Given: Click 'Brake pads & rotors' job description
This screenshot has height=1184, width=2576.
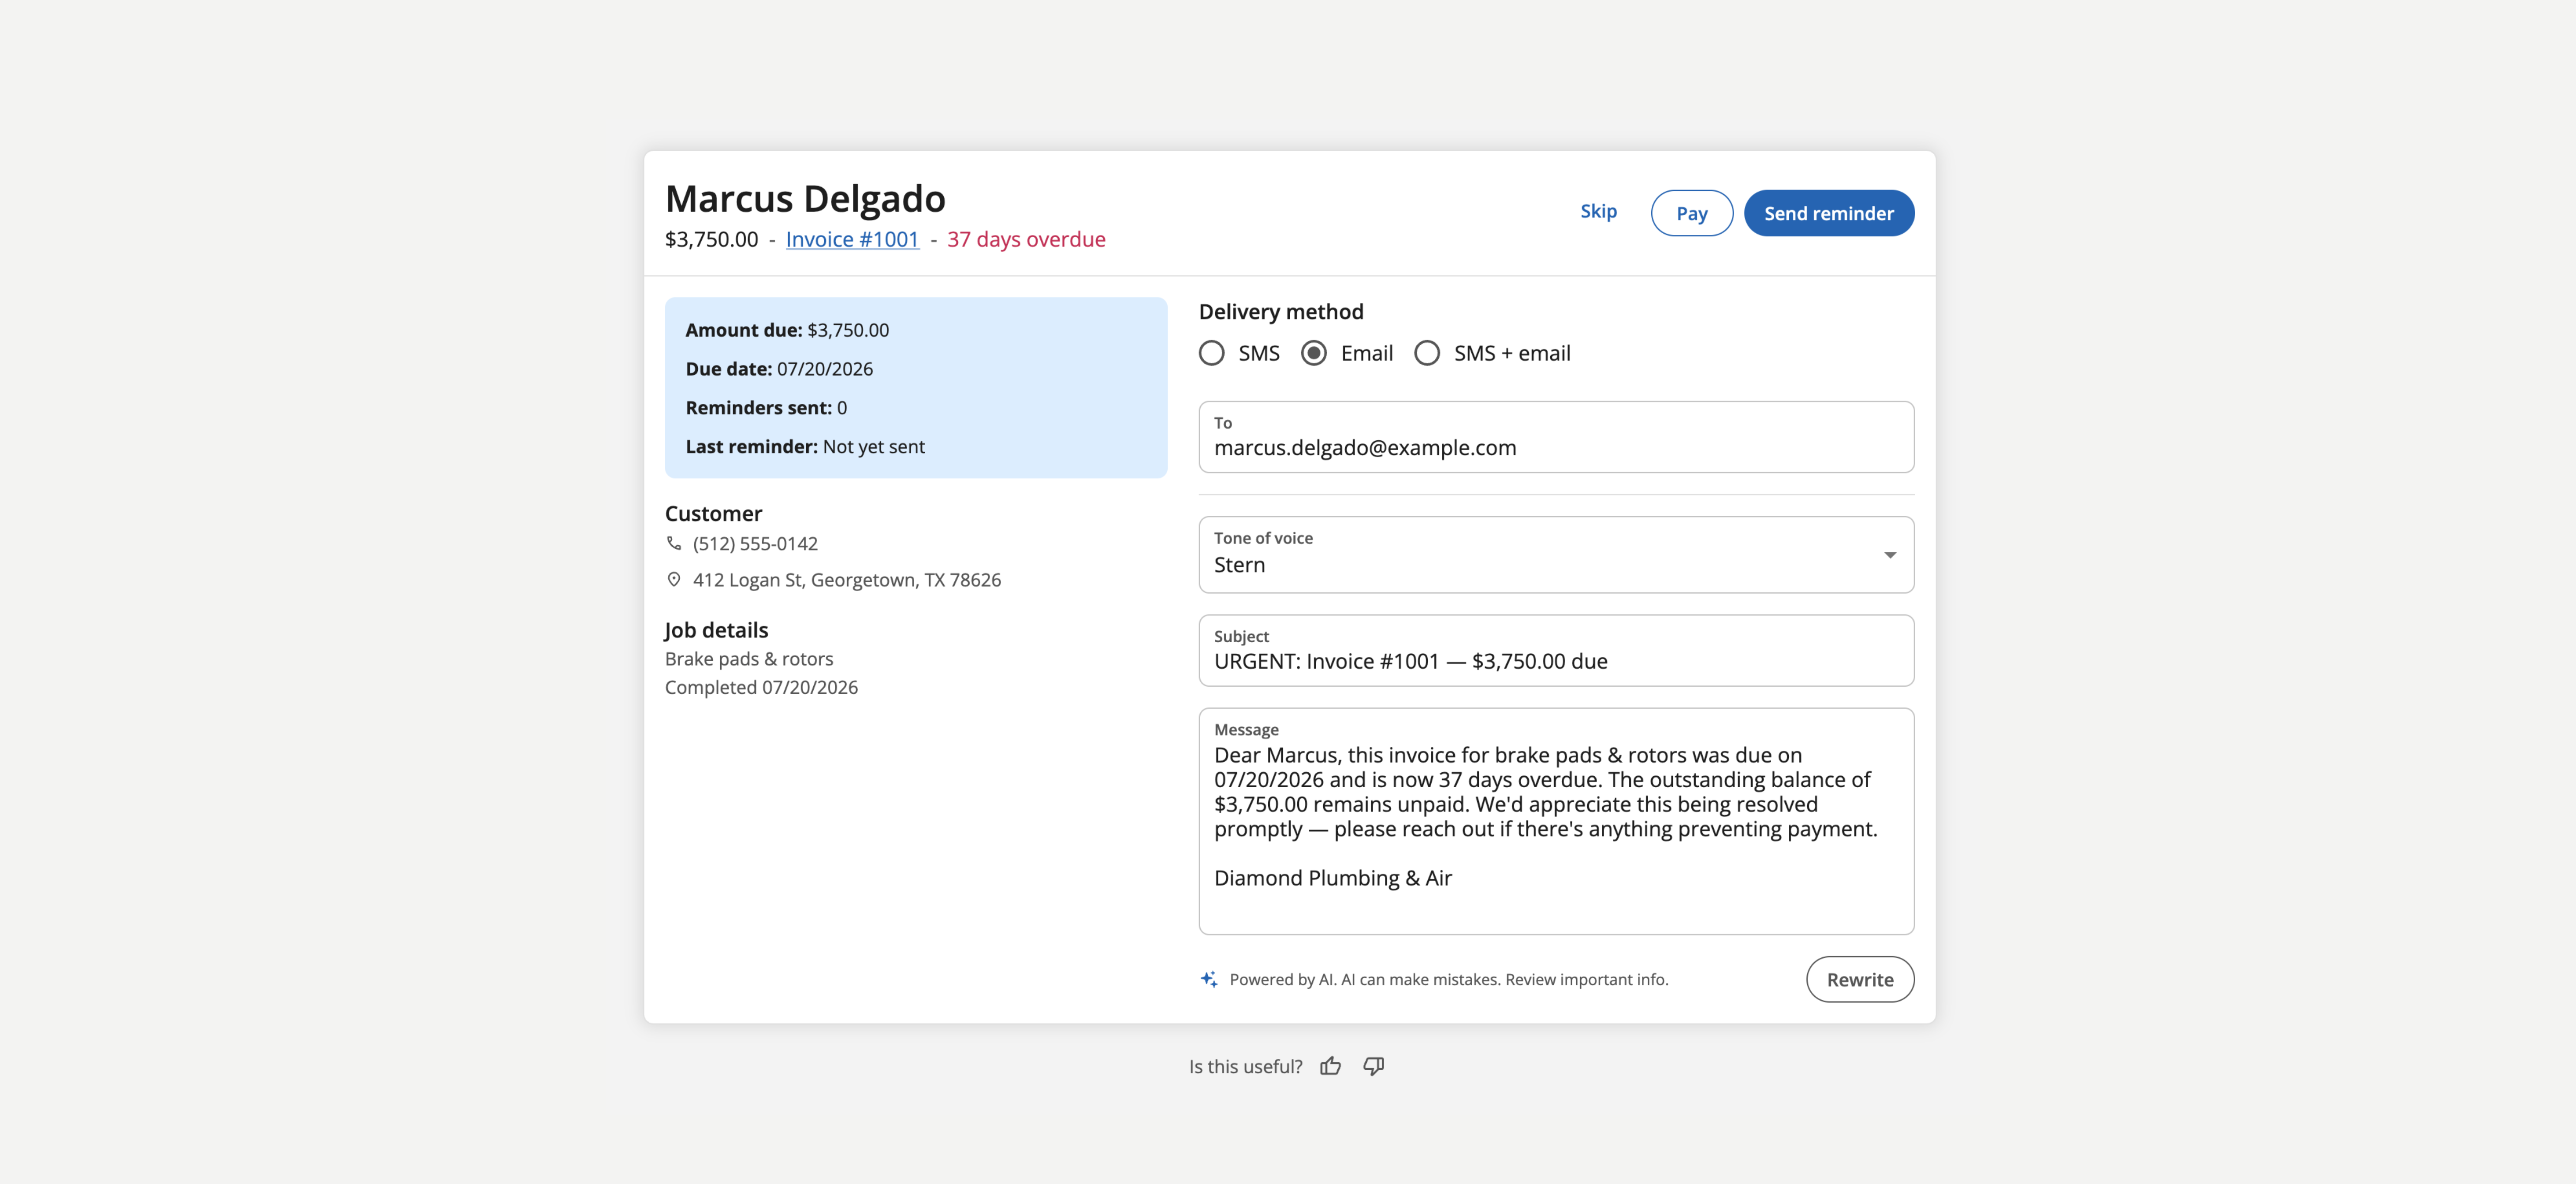Looking at the screenshot, I should click(749, 658).
